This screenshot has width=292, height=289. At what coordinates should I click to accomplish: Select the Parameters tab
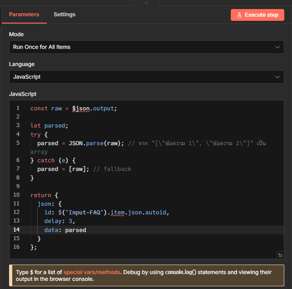(24, 14)
